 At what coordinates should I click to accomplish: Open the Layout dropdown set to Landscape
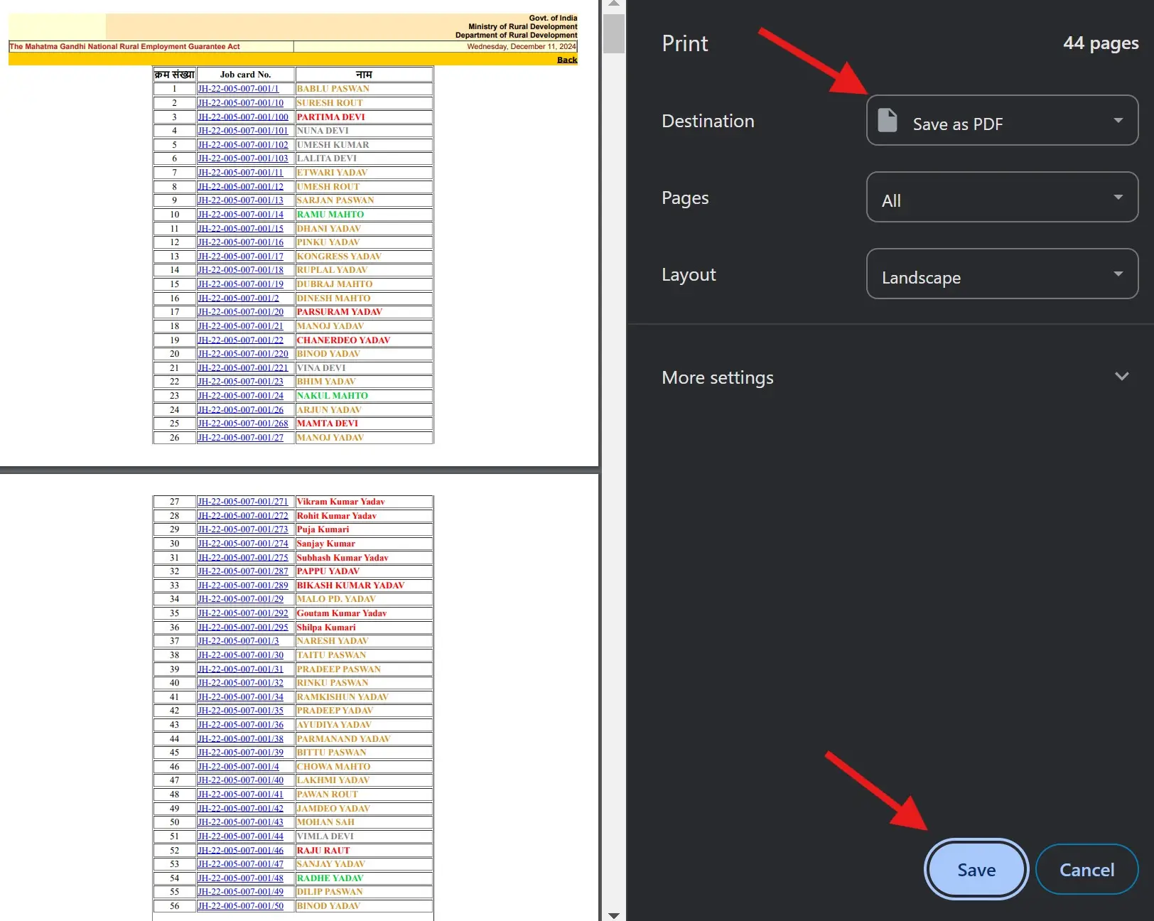click(1002, 274)
